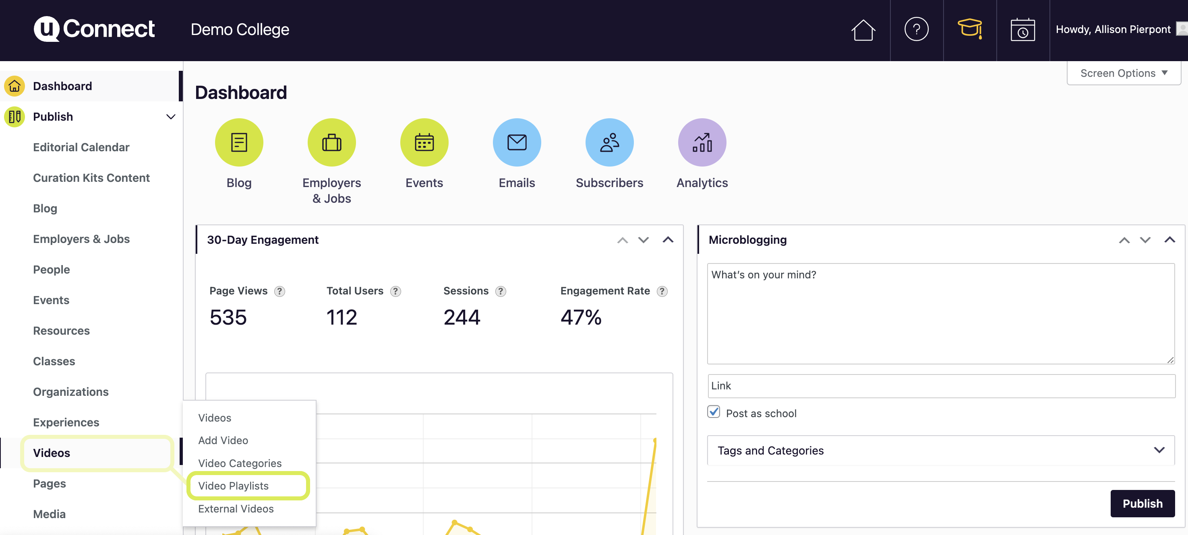Open the Employers & Jobs briefcase icon
Viewport: 1188px width, 535px height.
pyautogui.click(x=331, y=142)
